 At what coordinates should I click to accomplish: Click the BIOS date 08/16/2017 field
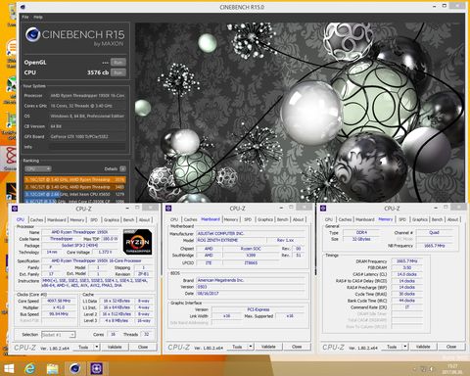[x=251, y=294]
